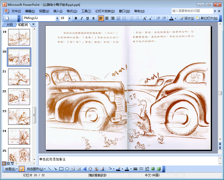The image size is (224, 180).
Task: Expand the font size dropdown showing 18
Action: 69,18
